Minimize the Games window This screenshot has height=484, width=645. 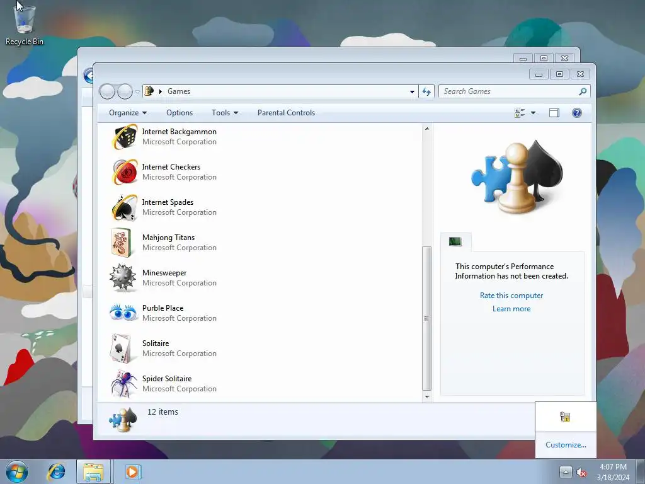[539, 74]
